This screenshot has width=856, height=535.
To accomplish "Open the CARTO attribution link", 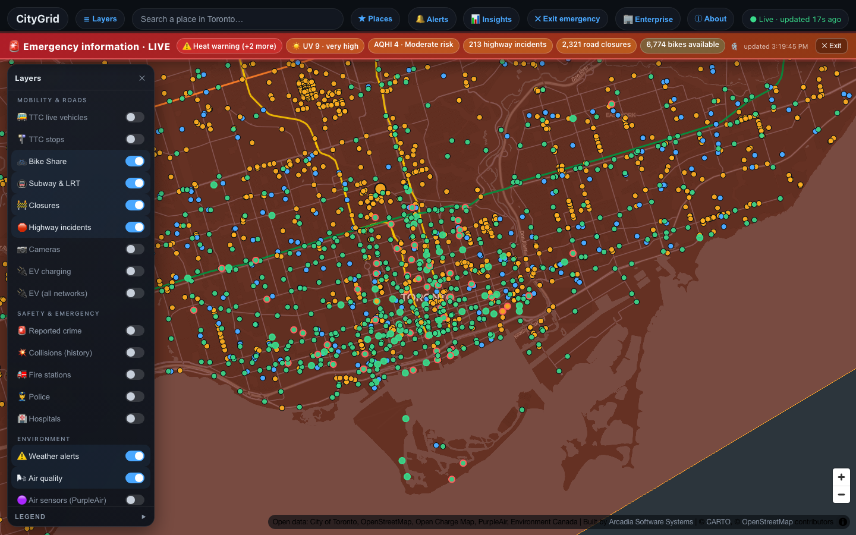I will click(718, 522).
